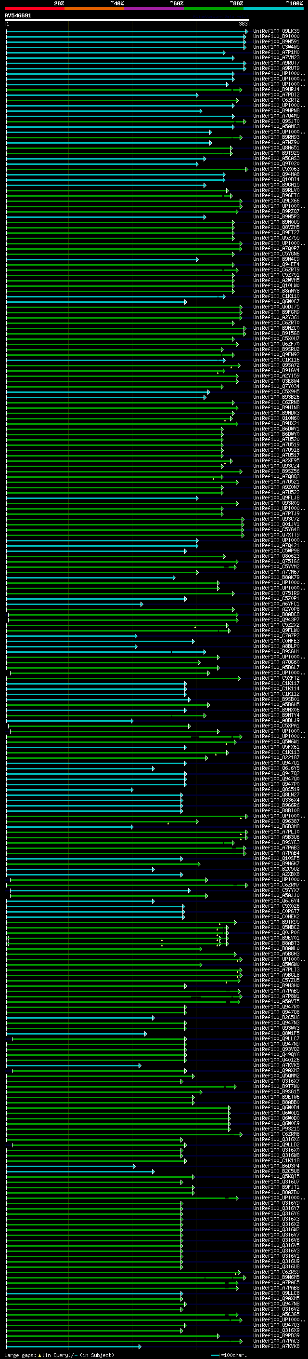Select the UniRef100_A7Q421 label
The image size is (308, 1359).
tap(276, 545)
